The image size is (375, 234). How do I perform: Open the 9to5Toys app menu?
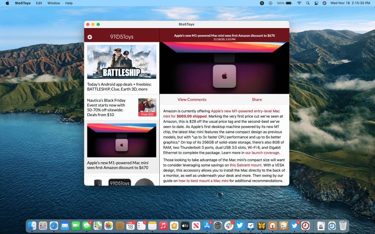23,3
